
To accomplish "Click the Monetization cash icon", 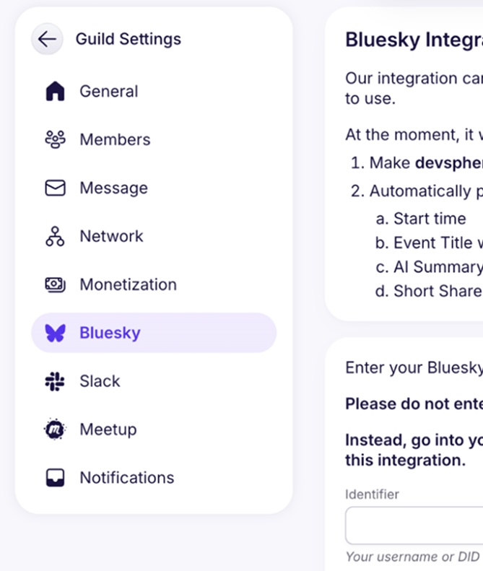I will tap(55, 284).
